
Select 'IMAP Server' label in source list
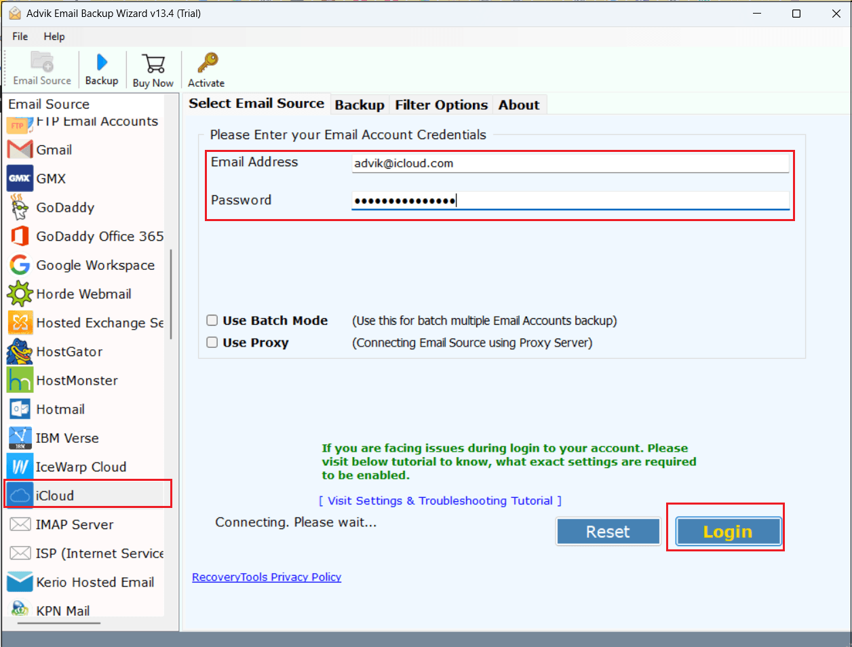click(x=75, y=525)
